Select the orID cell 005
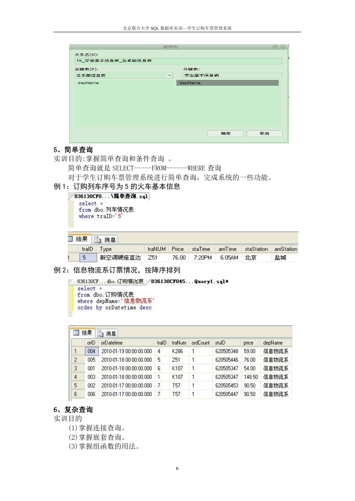This screenshot has height=501, width=355. pos(92,360)
